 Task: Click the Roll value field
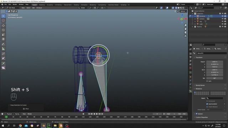[x=214, y=78]
